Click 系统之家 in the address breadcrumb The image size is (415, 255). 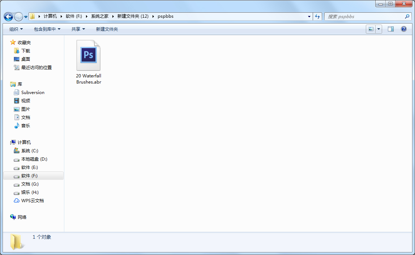(100, 16)
